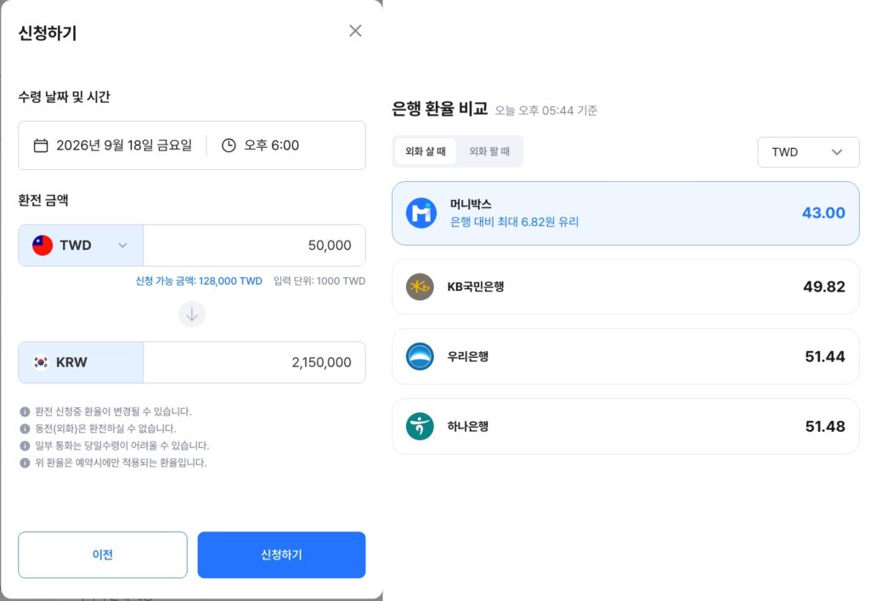
Task: Click the text 은행 대비 최대 6.82원 유리
Action: 514,222
